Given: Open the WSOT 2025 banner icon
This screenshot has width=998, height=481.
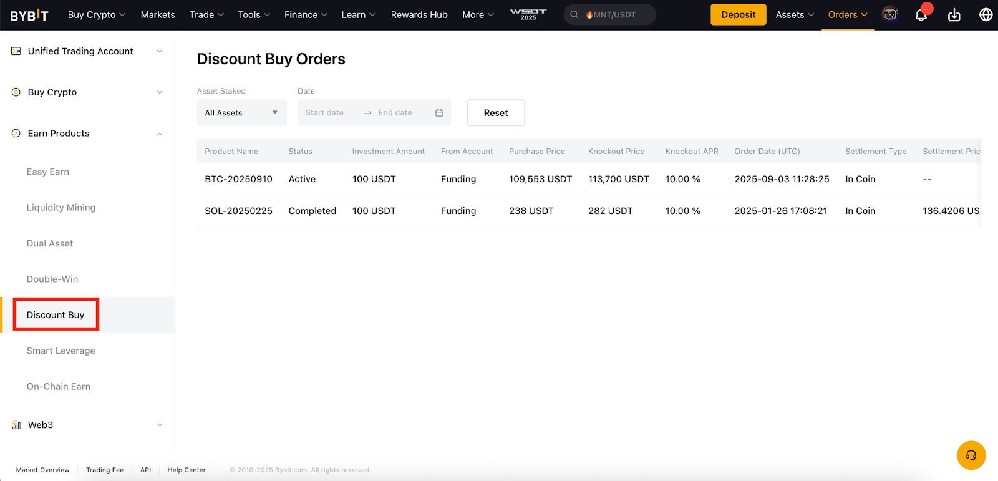Looking at the screenshot, I should 528,14.
